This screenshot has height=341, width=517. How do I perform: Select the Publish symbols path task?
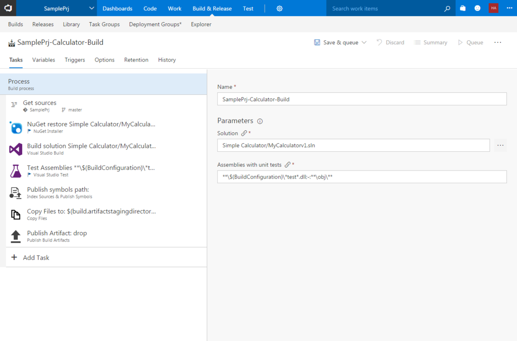[106, 192]
